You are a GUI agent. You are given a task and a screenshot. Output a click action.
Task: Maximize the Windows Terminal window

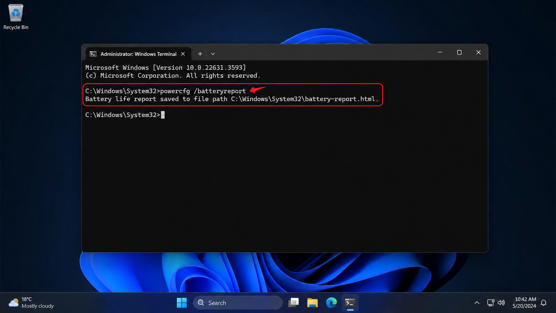(x=459, y=53)
